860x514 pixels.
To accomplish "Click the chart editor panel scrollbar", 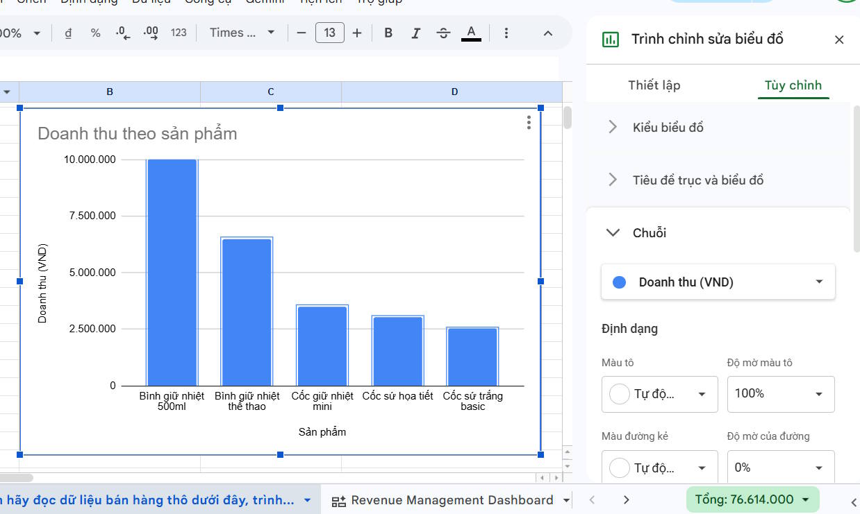I will tap(857, 179).
